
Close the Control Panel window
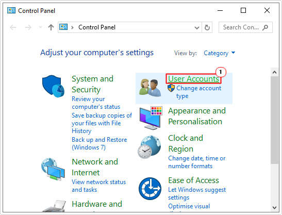[x=267, y=10]
